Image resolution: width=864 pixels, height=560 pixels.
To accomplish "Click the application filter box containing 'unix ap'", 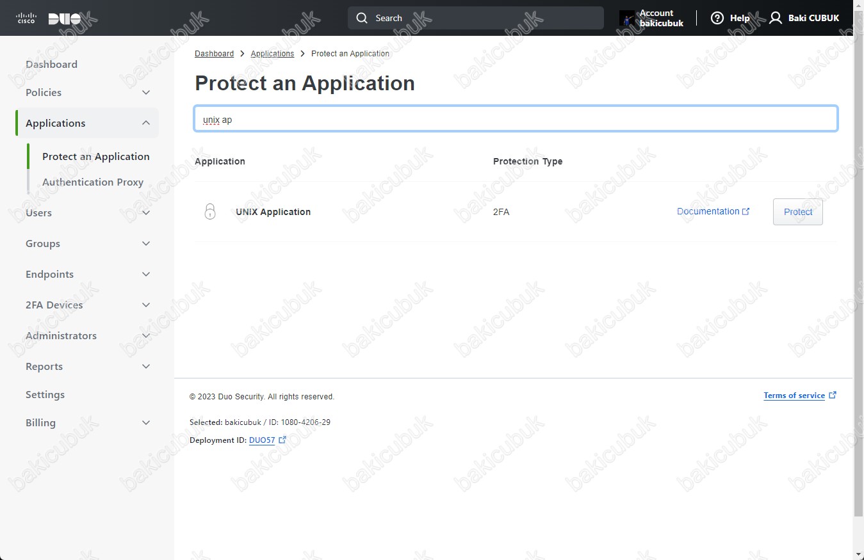I will pos(516,119).
